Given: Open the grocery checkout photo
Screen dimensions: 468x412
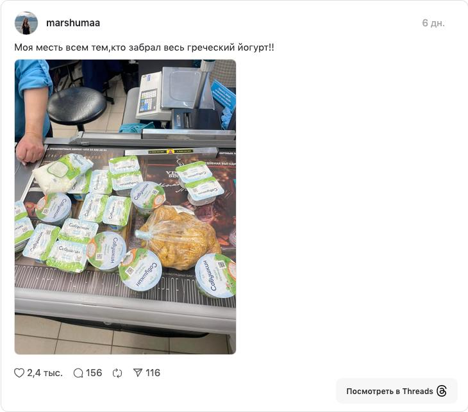Looking at the screenshot, I should point(126,207).
